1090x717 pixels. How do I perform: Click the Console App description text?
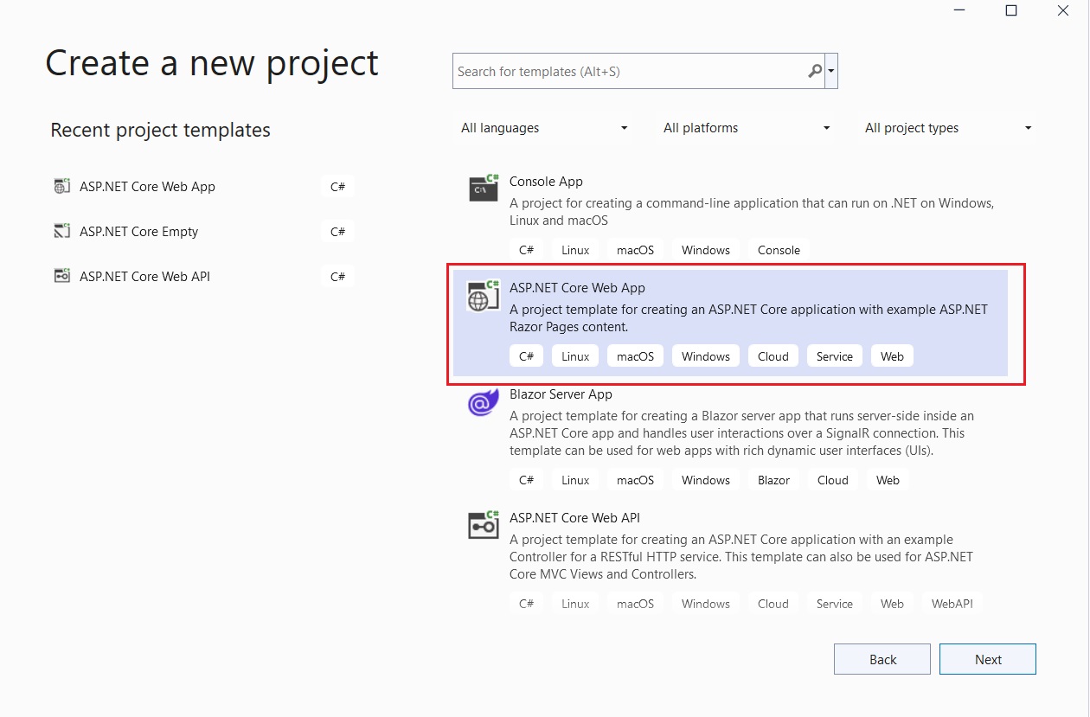pos(752,212)
